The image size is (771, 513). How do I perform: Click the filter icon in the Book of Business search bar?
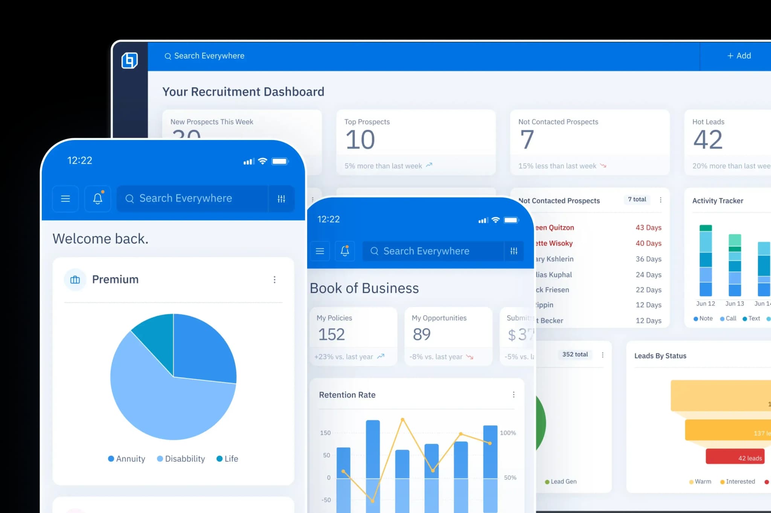[x=514, y=251]
